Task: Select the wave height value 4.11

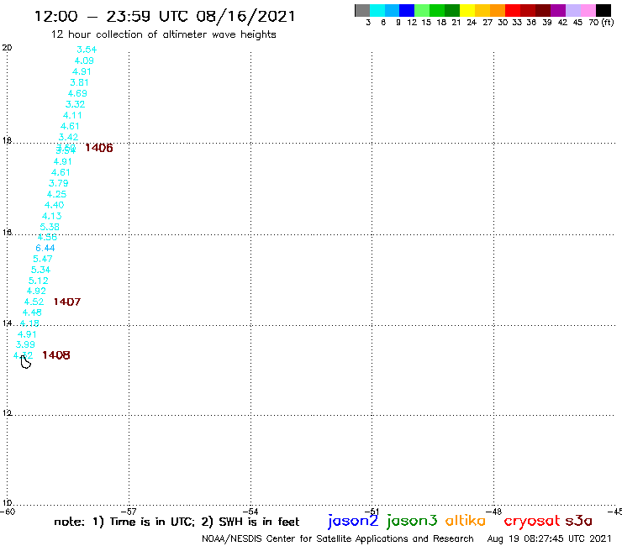Action: click(x=72, y=115)
